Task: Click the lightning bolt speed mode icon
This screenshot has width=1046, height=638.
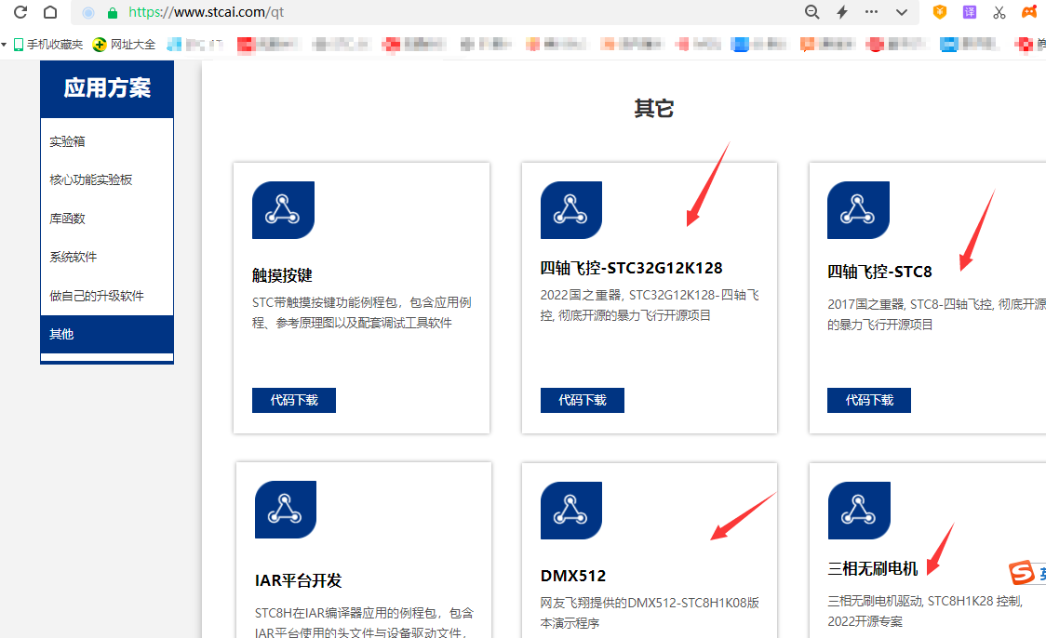Action: tap(842, 12)
